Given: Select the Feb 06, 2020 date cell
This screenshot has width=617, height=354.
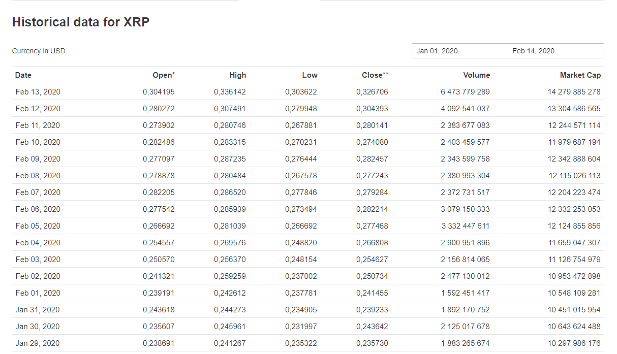Looking at the screenshot, I should tap(38, 209).
